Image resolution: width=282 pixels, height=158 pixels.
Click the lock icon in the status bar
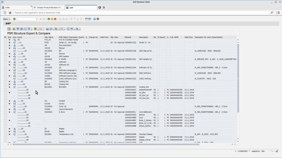click(x=277, y=151)
